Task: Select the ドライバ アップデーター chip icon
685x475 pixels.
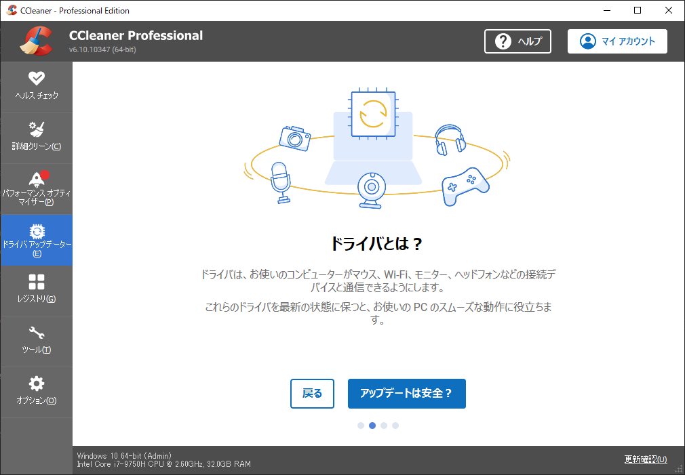Action: coord(37,231)
